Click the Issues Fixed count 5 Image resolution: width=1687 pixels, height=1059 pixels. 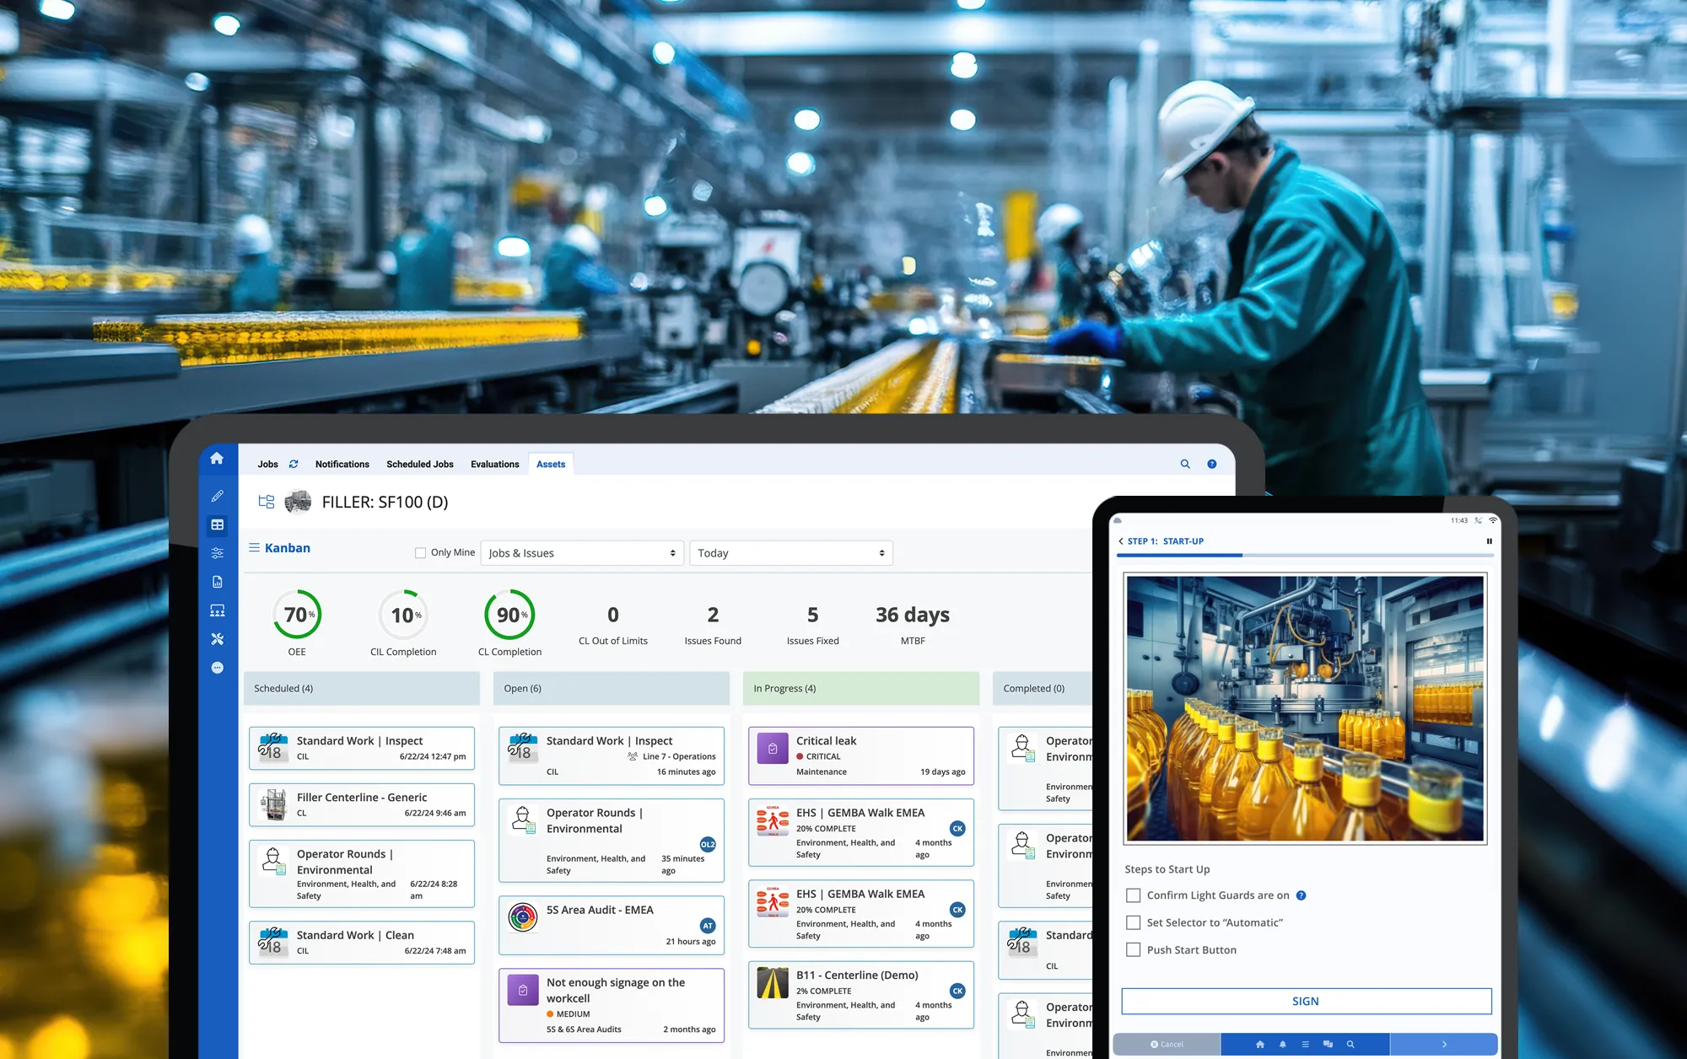[x=812, y=615]
